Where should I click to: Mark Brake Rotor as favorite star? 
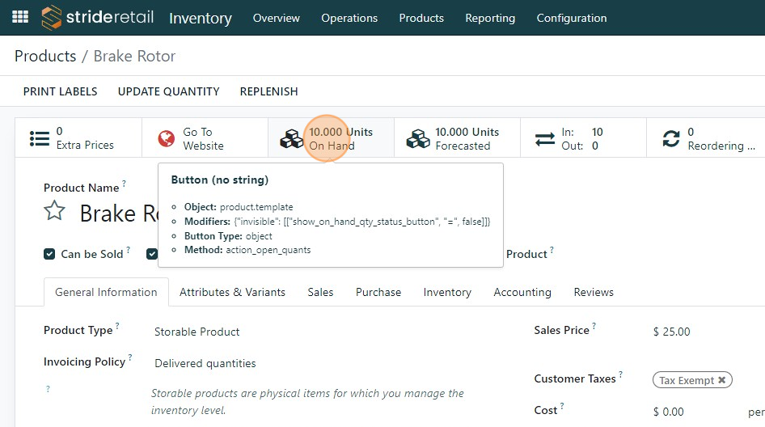pos(54,212)
